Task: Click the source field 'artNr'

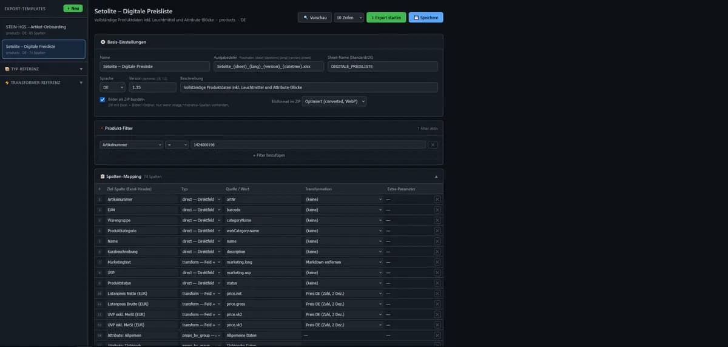Action: (x=263, y=199)
